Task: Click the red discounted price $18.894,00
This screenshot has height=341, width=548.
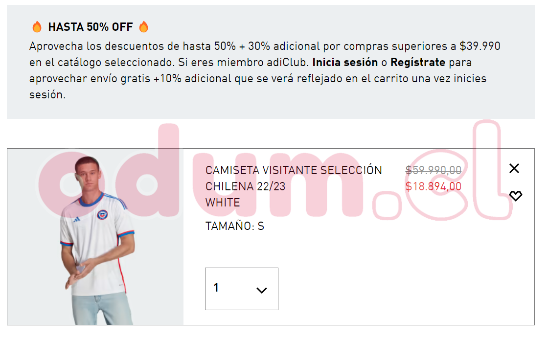Action: pos(434,186)
